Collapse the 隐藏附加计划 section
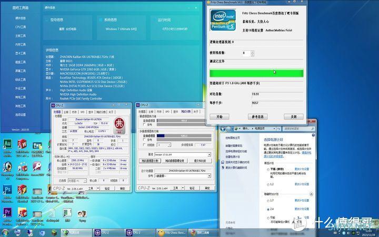379x237 pixels. click(x=311, y=194)
